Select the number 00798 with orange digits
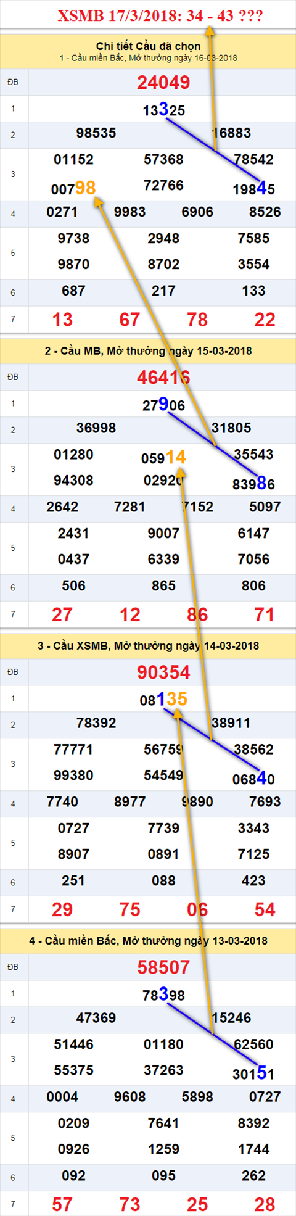296x1216 pixels. (73, 188)
